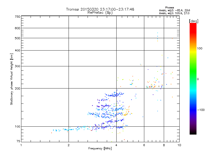Click x-axis tick label '6'
The width and height of the screenshot is (211, 158).
[x=144, y=145]
